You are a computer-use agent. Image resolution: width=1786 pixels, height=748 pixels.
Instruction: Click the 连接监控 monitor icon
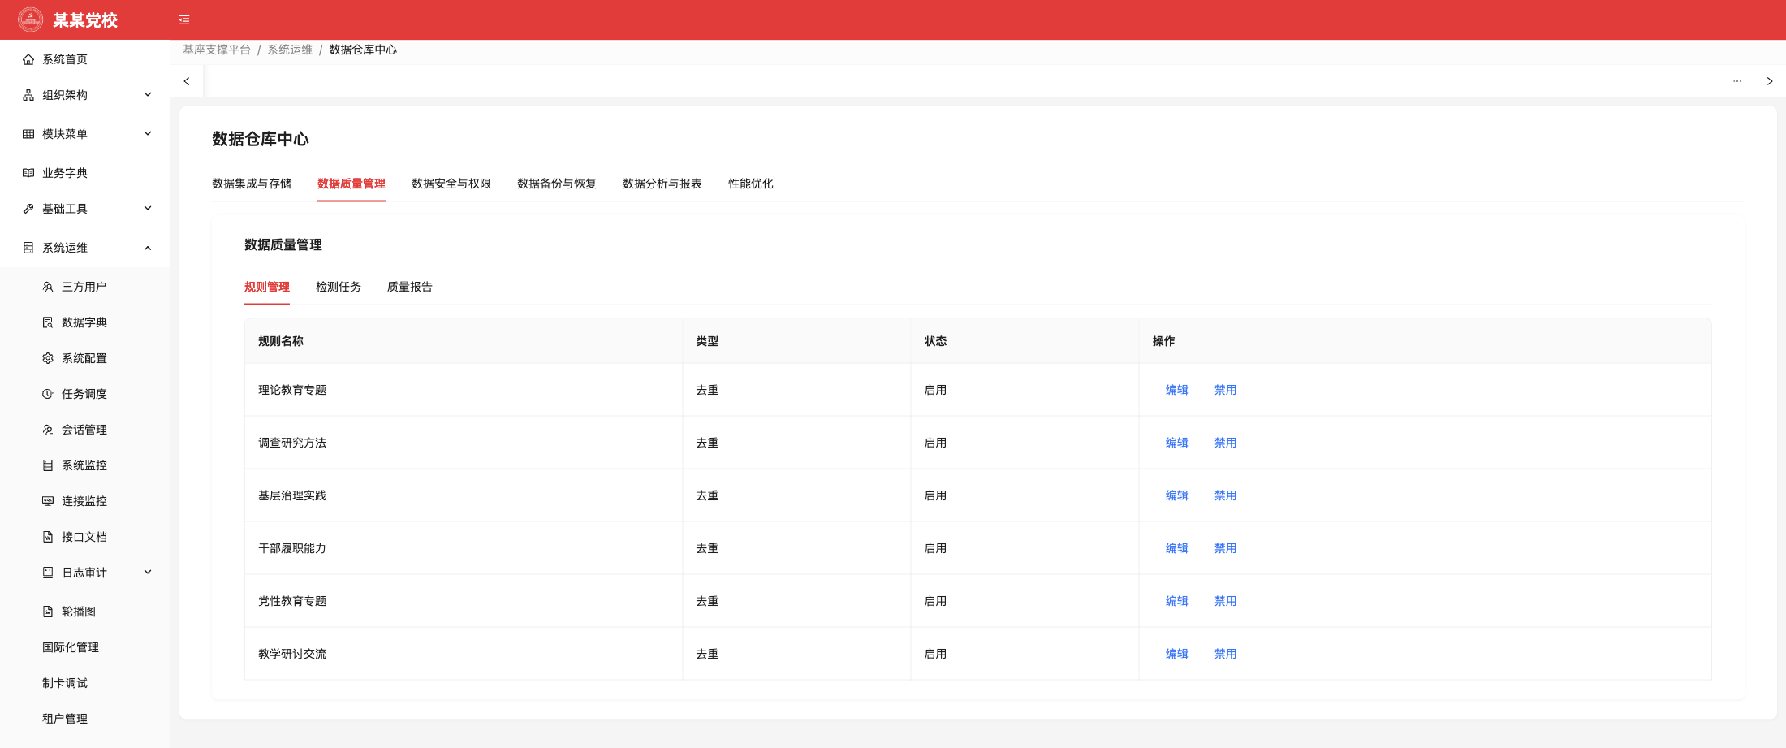(48, 501)
